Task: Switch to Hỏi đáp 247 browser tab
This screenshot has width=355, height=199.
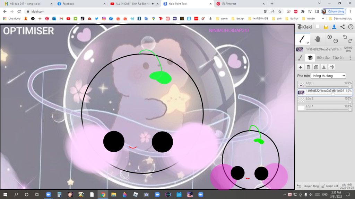Action: [28, 4]
